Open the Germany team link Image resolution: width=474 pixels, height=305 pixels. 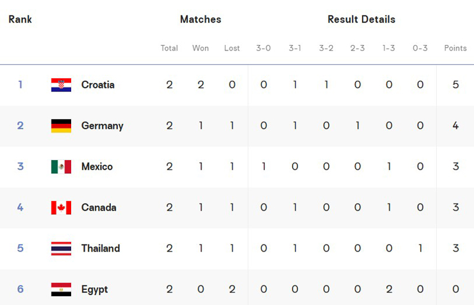pyautogui.click(x=102, y=126)
